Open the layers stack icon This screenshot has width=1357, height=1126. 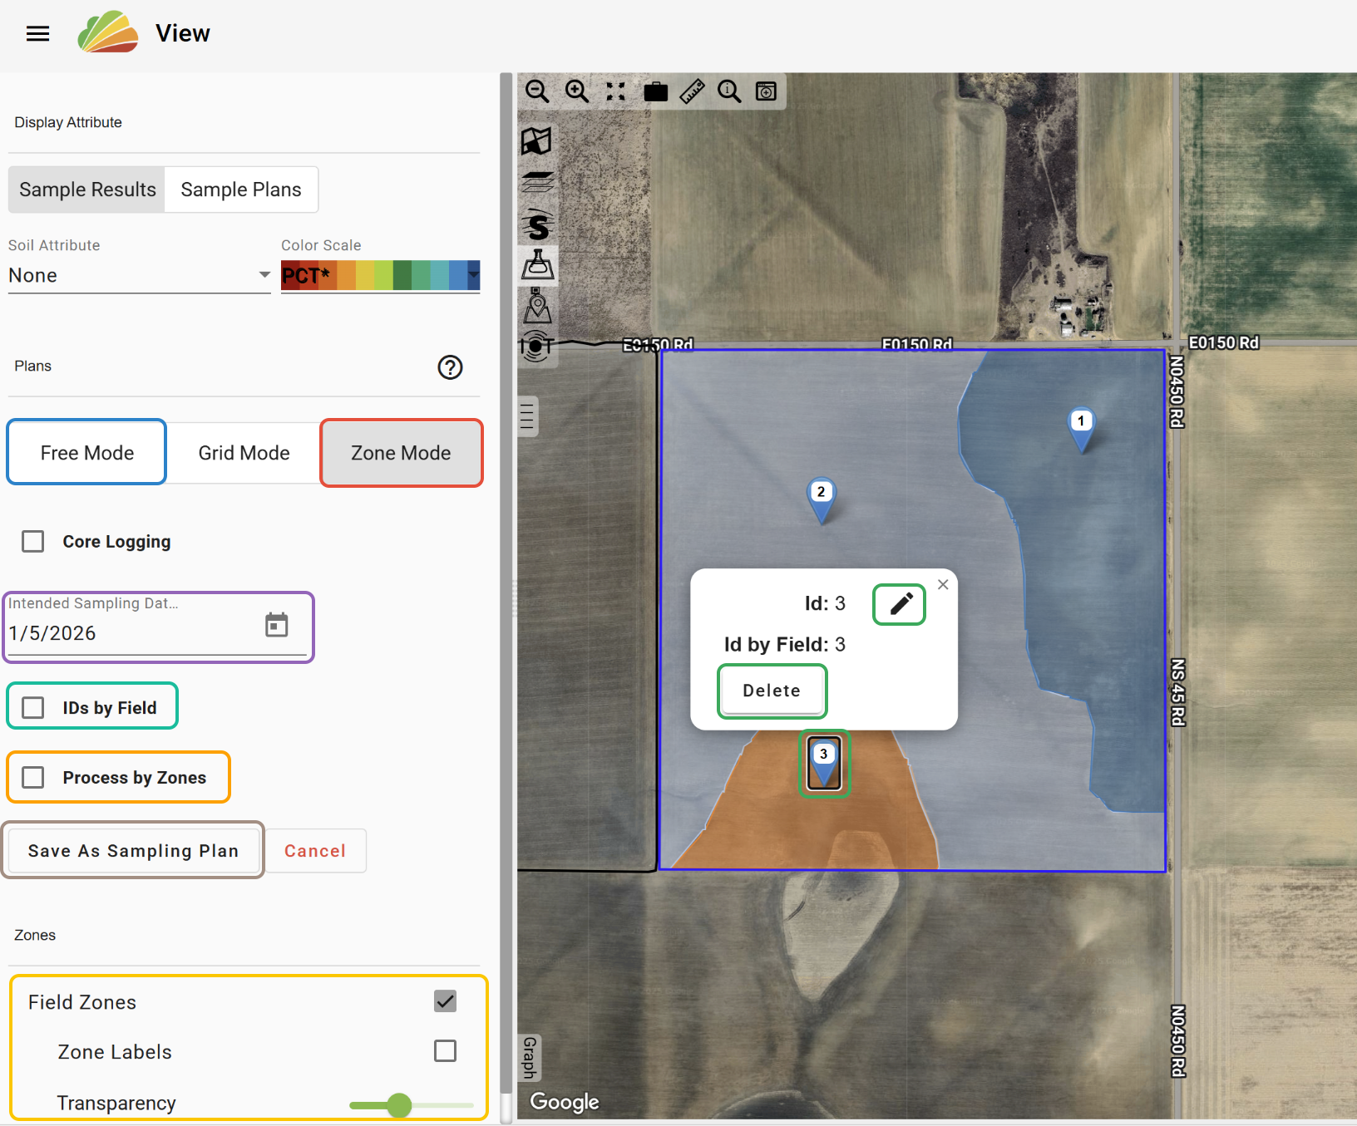(537, 182)
